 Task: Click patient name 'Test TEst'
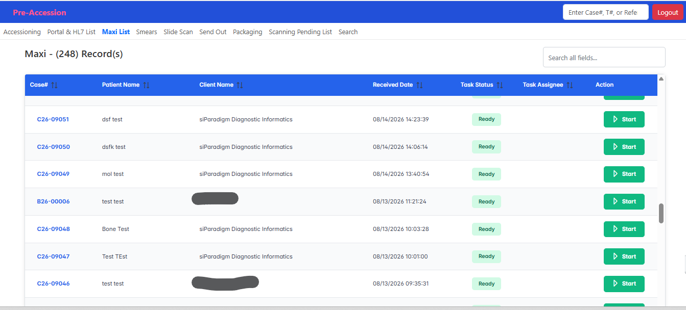[x=114, y=256]
